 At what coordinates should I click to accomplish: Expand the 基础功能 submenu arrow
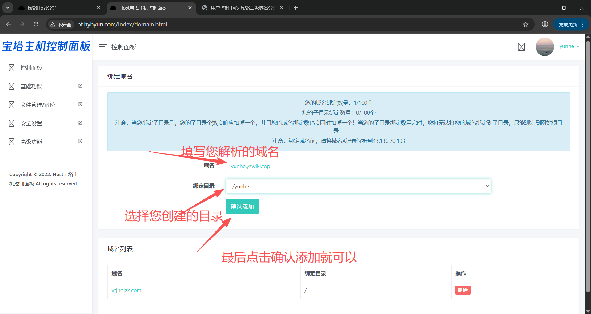pyautogui.click(x=80, y=86)
